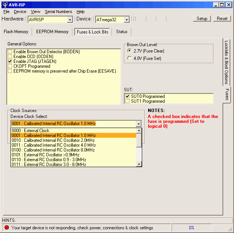Open the Device menu
Screen dimensions: 234x233
(20, 12)
